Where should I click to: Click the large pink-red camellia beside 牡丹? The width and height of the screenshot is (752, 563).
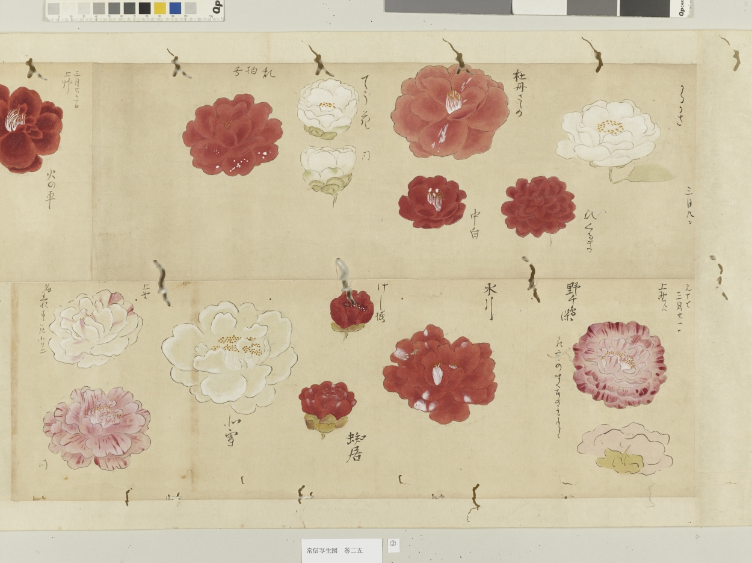tap(450, 111)
